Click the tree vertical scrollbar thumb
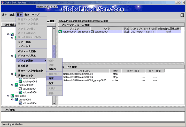 (x=54, y=51)
